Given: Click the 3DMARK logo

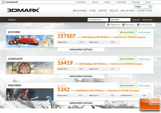Looking at the screenshot, I should 23,10.
